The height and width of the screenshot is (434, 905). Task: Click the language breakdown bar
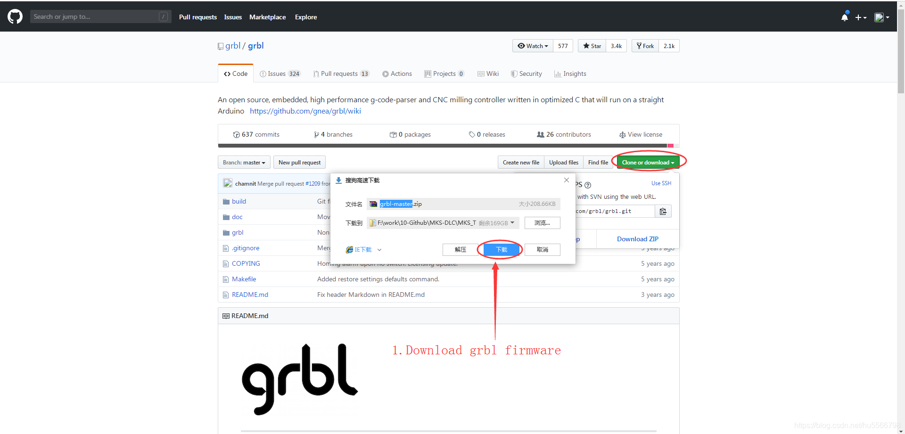click(x=448, y=146)
